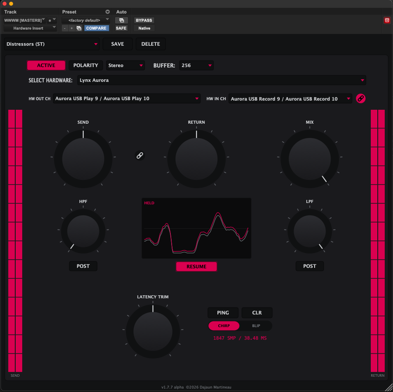Click the Track header label
The image size is (393, 392).
10,12
